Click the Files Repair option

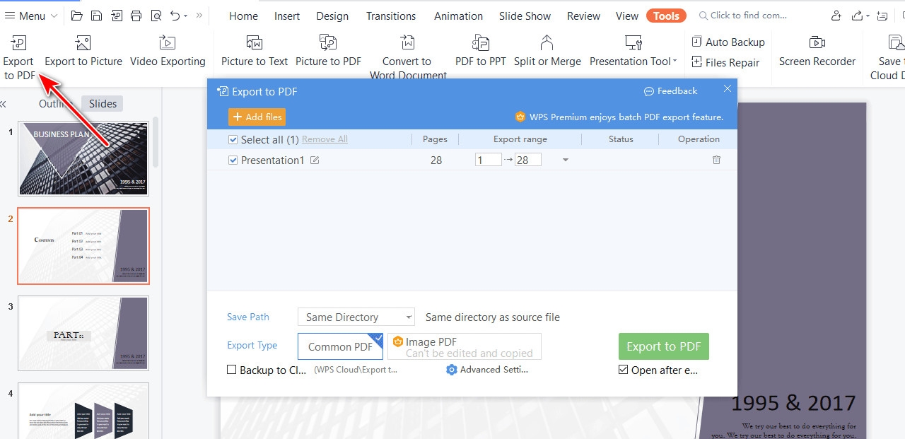click(x=725, y=62)
